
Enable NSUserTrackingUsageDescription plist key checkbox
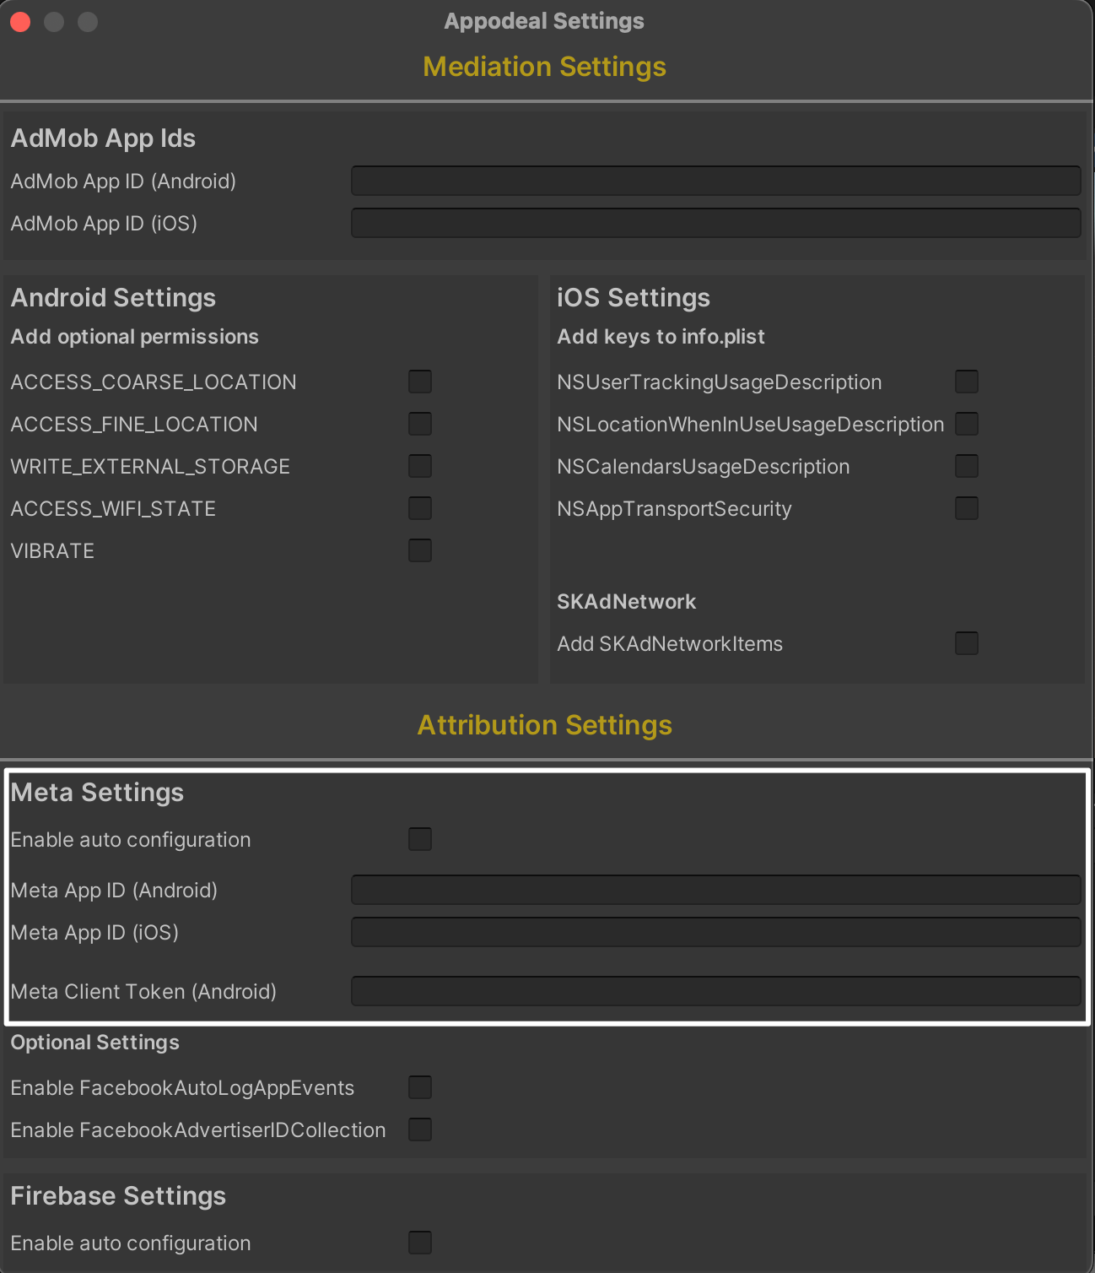[967, 382]
